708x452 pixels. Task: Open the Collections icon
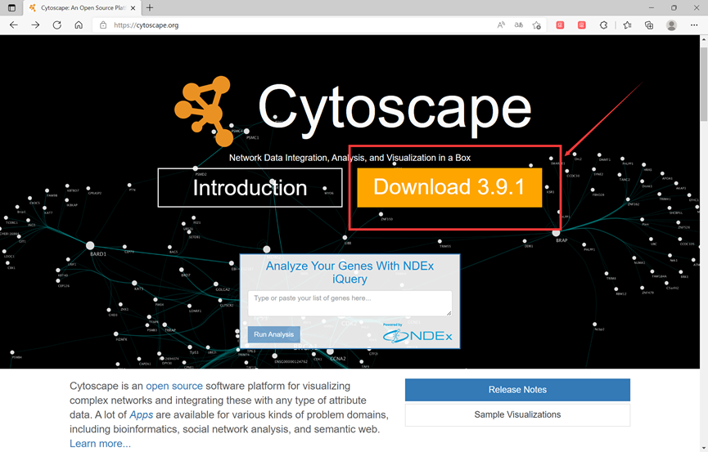coord(649,25)
